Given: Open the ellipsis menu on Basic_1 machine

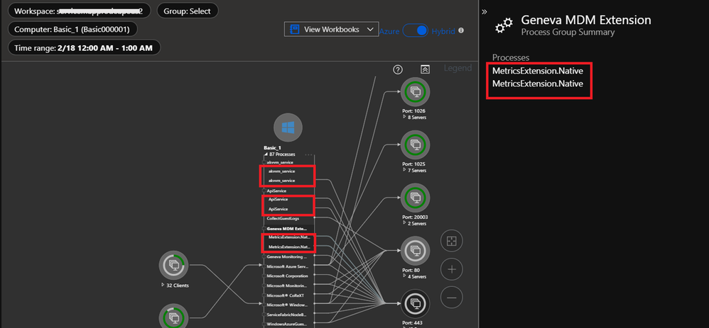Looking at the screenshot, I should tap(309, 154).
